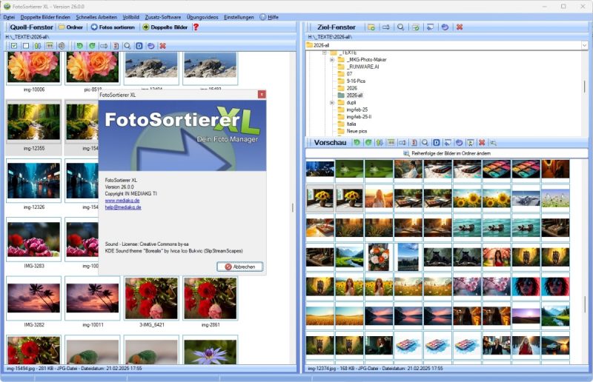Select thumbnail img-10006 orange roses
593x382 pixels.
tap(33, 67)
